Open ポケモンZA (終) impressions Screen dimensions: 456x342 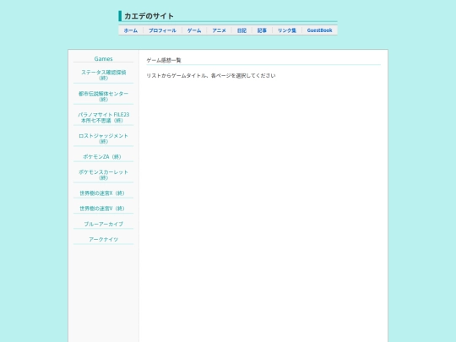tap(102, 157)
